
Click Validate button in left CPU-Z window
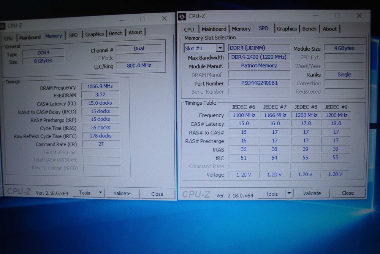click(x=122, y=193)
